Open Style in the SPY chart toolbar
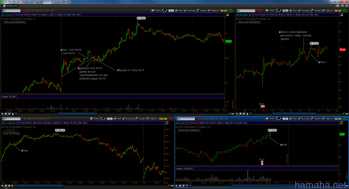The width and height of the screenshot is (349, 189). point(117,118)
